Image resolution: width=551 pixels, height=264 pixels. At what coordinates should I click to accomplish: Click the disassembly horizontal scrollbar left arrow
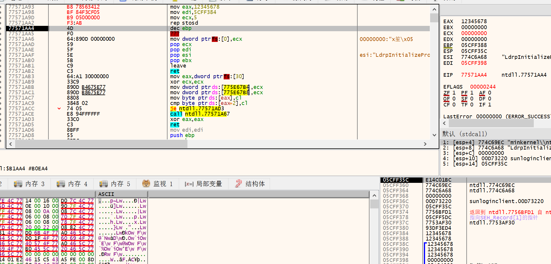[x=11, y=144]
